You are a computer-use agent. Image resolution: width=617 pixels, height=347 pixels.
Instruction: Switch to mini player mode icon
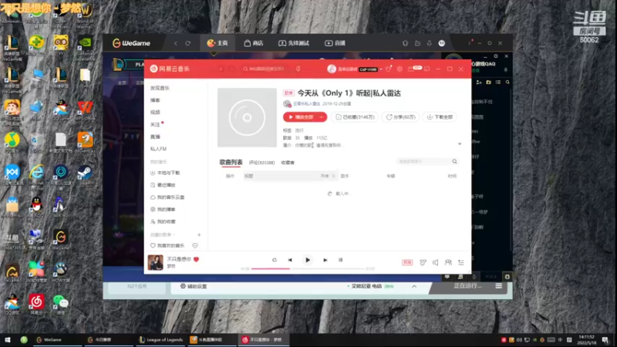[x=427, y=69]
